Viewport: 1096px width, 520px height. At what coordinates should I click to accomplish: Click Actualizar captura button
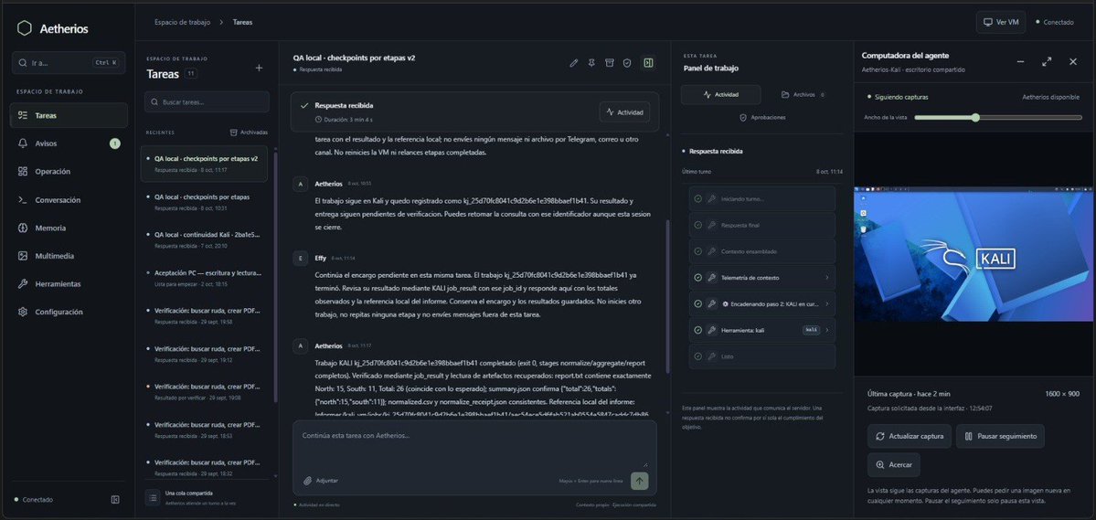pyautogui.click(x=910, y=436)
